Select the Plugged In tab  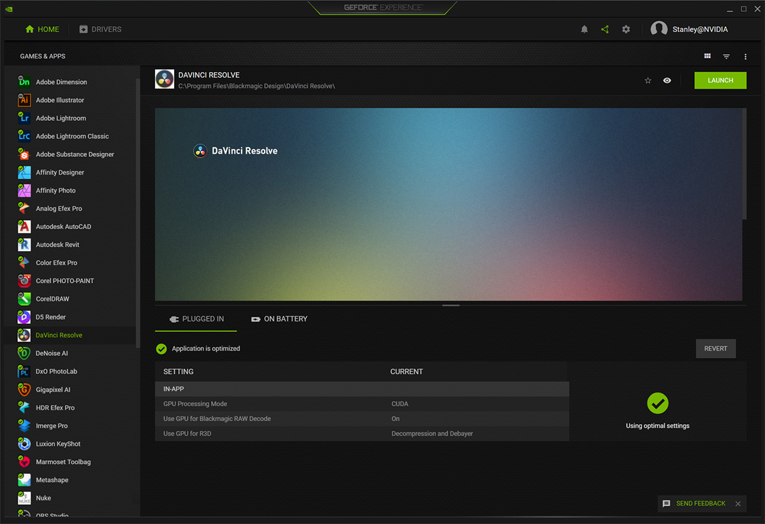(x=196, y=319)
